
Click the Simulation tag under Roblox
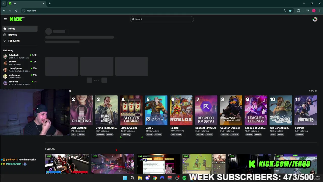pos(176,134)
